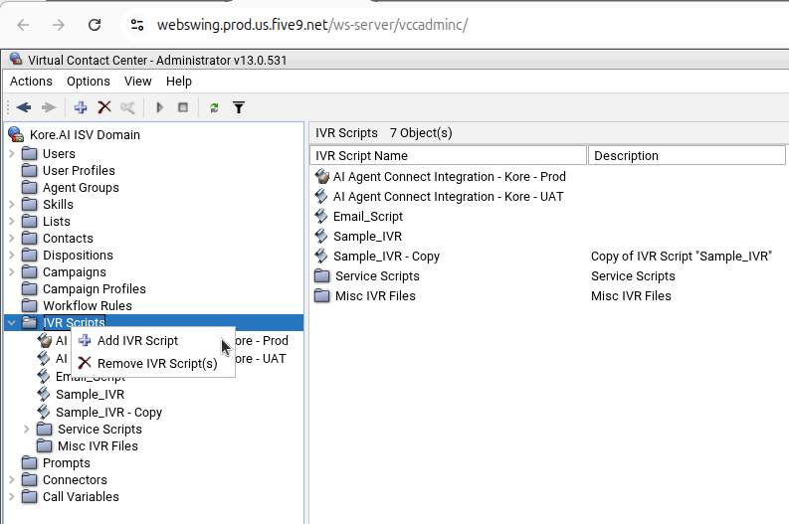The width and height of the screenshot is (789, 524).
Task: Select Call Variables in the tree
Action: click(x=81, y=496)
